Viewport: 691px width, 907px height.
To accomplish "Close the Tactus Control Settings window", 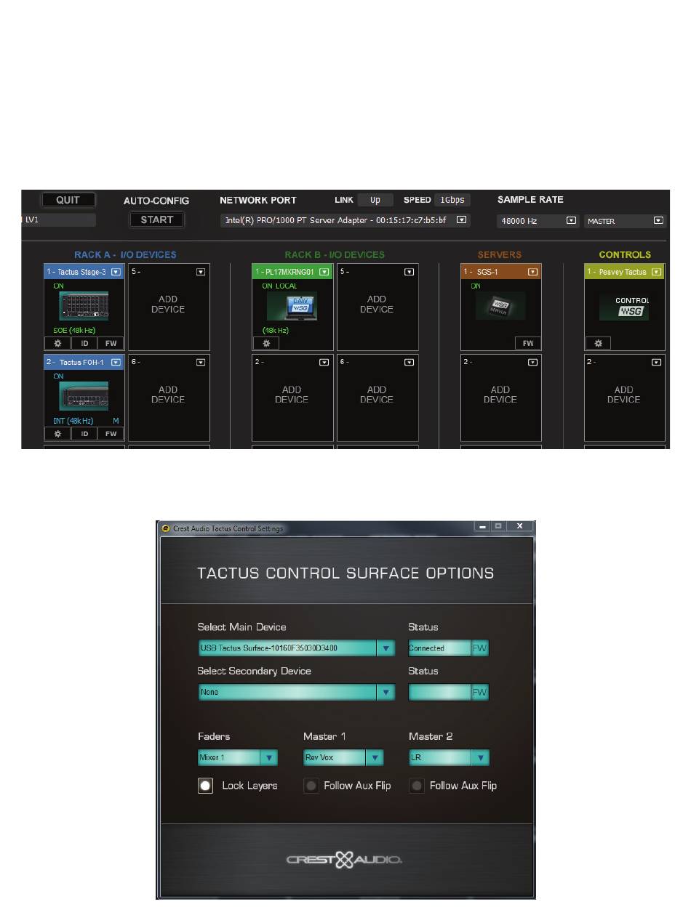I will [519, 525].
